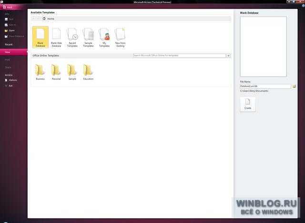Open the Sample Templates group

[x=88, y=37]
